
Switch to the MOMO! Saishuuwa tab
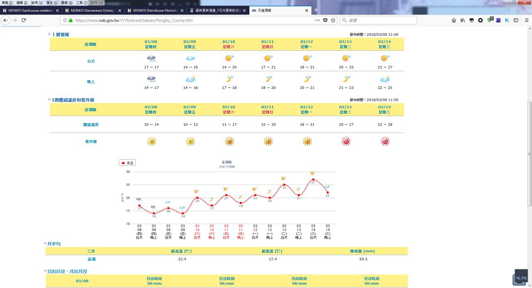tap(29, 10)
